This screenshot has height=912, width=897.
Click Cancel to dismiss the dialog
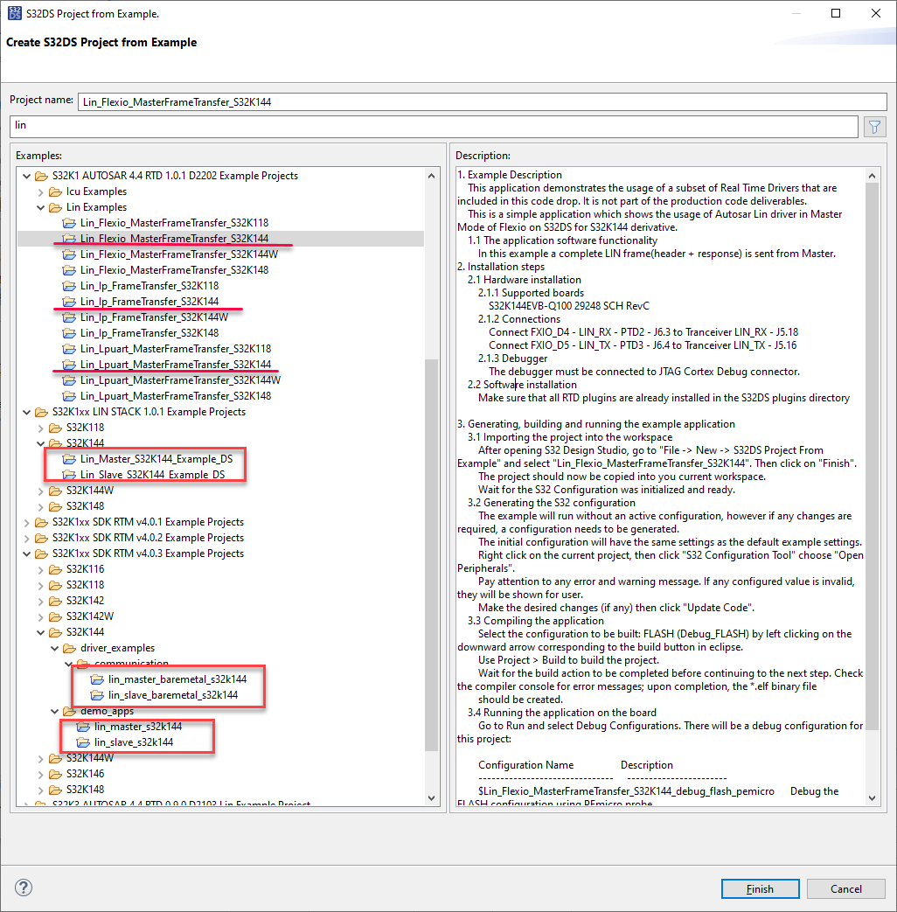pyautogui.click(x=845, y=888)
